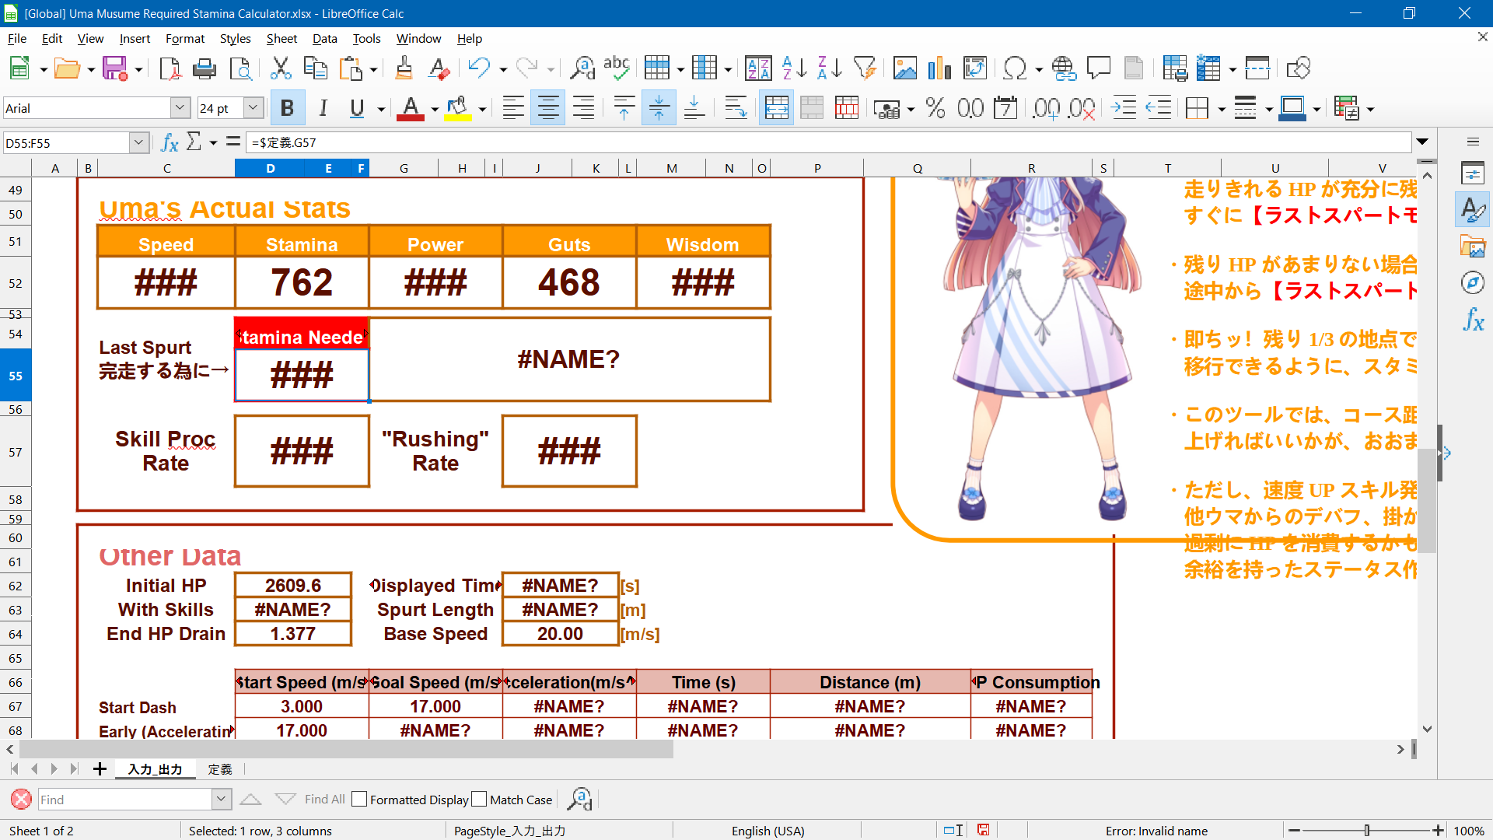Click Format as Percent icon
Viewport: 1493px width, 840px height.
pos(935,109)
